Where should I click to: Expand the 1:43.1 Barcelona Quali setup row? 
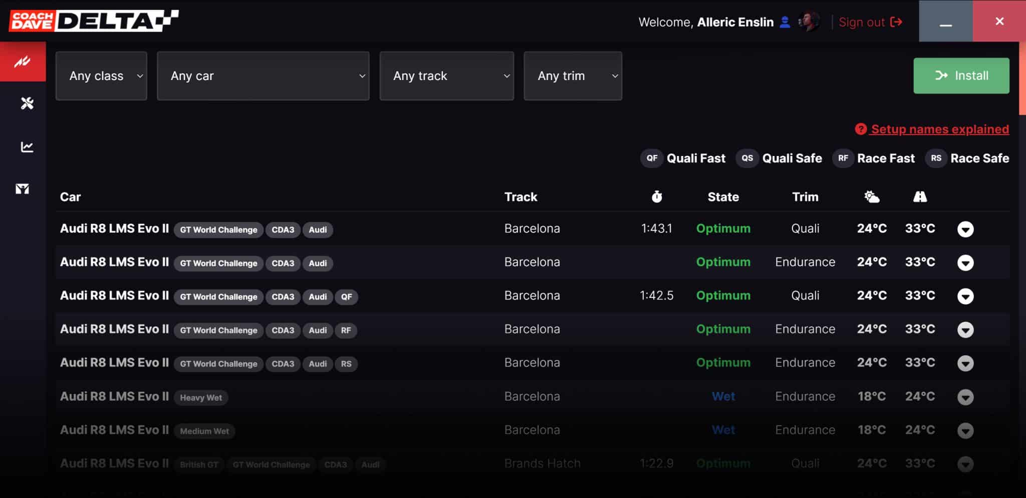pyautogui.click(x=965, y=229)
